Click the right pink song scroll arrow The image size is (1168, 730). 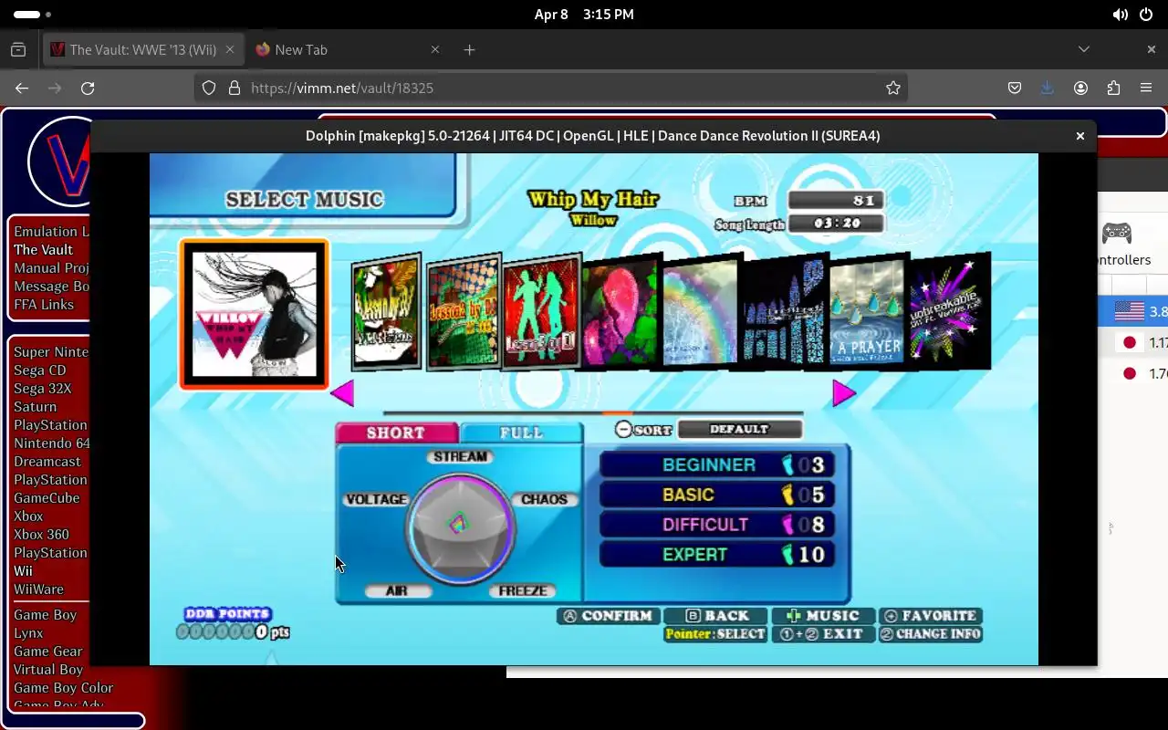[x=844, y=393]
